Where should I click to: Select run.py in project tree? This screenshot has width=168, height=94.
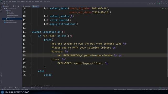[8, 19]
